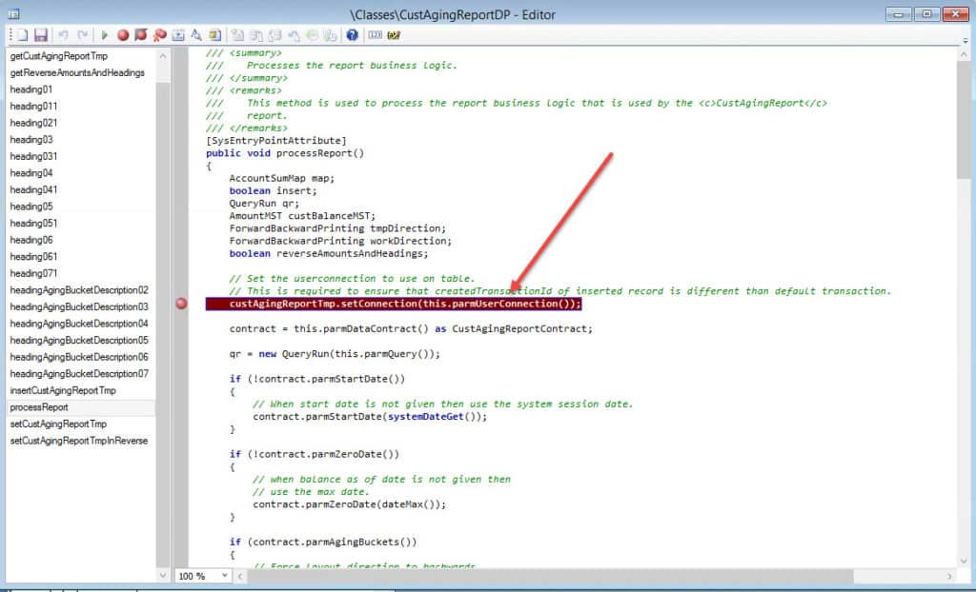
Task: Click the horizontal scrollbar left arrow
Action: (x=240, y=576)
